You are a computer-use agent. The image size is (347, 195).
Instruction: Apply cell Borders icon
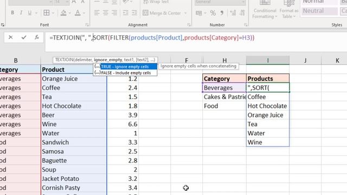tap(47, 13)
